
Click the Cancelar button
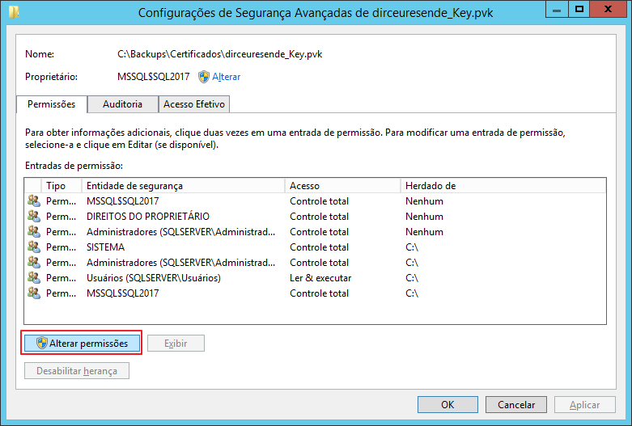pos(516,405)
